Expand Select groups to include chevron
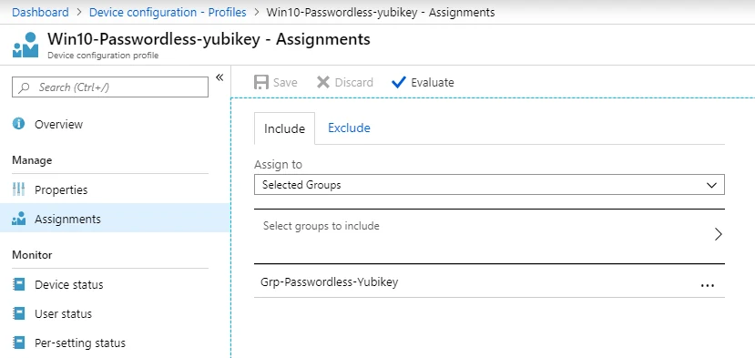The height and width of the screenshot is (358, 755). coord(718,234)
